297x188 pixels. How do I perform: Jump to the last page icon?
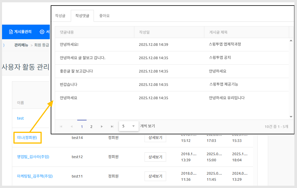pyautogui.click(x=112, y=126)
